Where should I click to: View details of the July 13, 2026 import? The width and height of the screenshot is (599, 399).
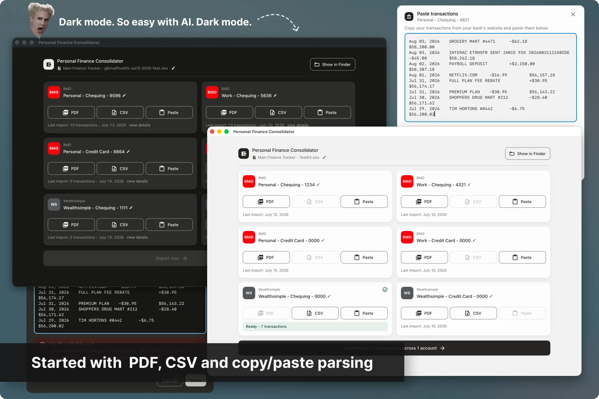click(x=140, y=125)
